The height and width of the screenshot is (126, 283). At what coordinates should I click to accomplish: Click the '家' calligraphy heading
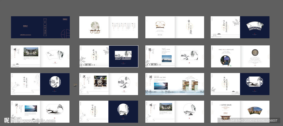tap(189, 21)
